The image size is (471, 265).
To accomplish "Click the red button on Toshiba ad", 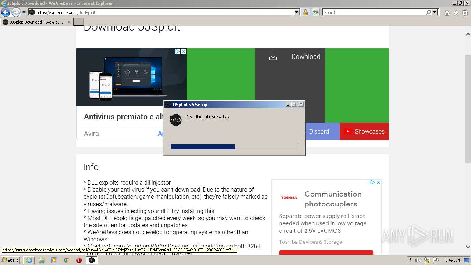I will [x=326, y=252].
